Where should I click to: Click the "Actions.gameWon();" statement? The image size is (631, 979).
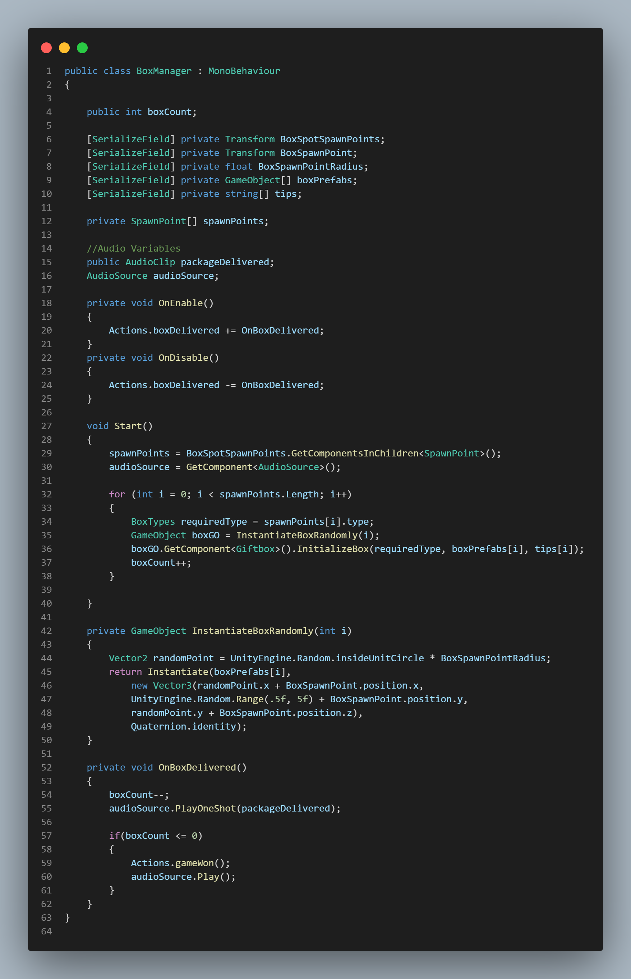181,863
